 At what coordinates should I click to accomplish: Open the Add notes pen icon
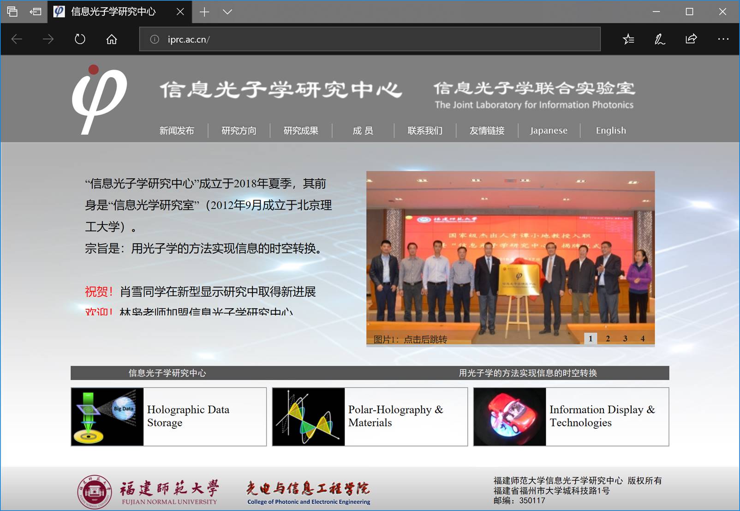(x=660, y=39)
